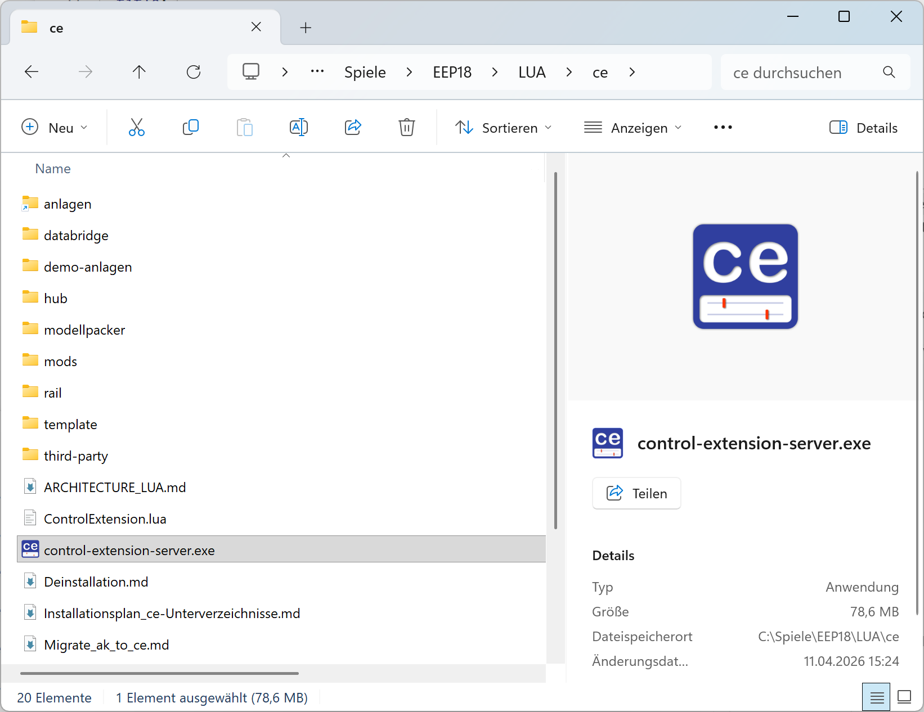This screenshot has width=924, height=712.
Task: Expand chevron after Spiele breadcrumb
Action: coord(409,72)
